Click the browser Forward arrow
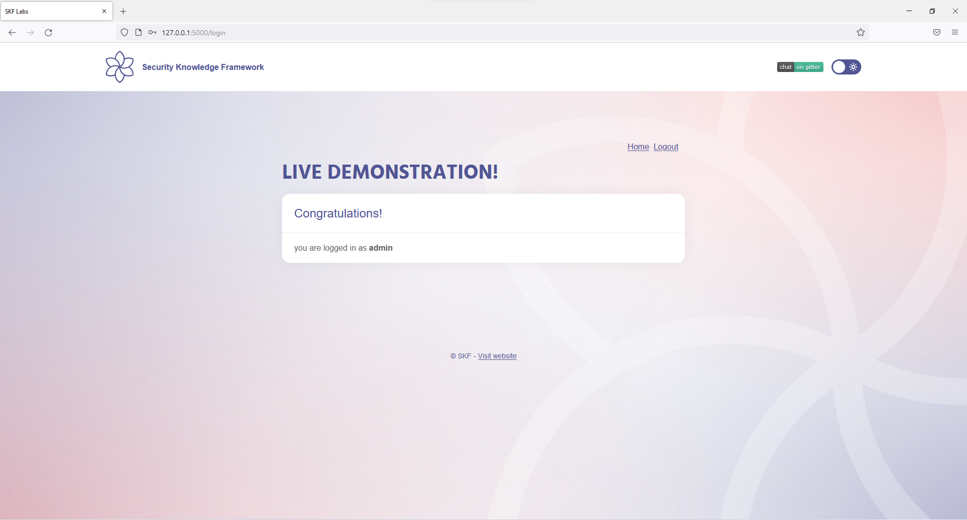Viewport: 967px width, 520px height. coord(30,33)
